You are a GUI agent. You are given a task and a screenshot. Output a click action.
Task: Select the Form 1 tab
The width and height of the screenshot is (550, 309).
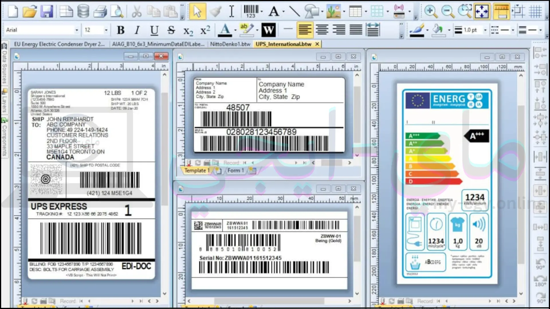(235, 171)
